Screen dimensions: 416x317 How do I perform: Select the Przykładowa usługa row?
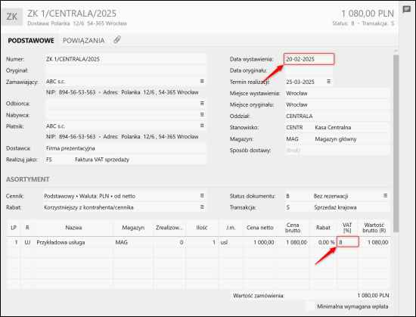point(198,242)
